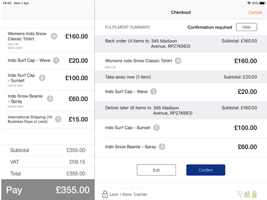Click the Store Cashier label
This screenshot has height=200, width=267.
[x=134, y=194]
